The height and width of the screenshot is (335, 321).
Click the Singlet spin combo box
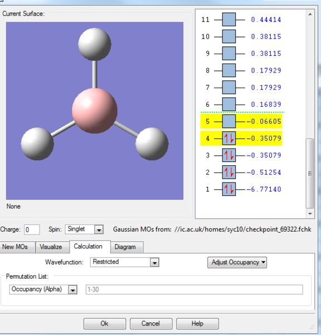click(84, 229)
